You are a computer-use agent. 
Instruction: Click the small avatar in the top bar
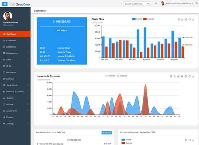coord(163,4)
